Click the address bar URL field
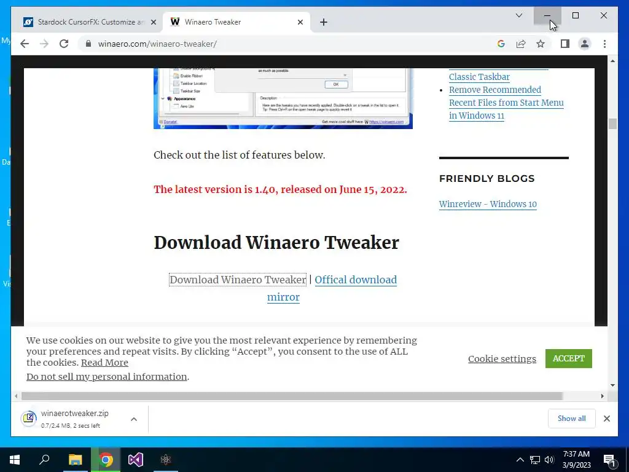 pos(289,44)
